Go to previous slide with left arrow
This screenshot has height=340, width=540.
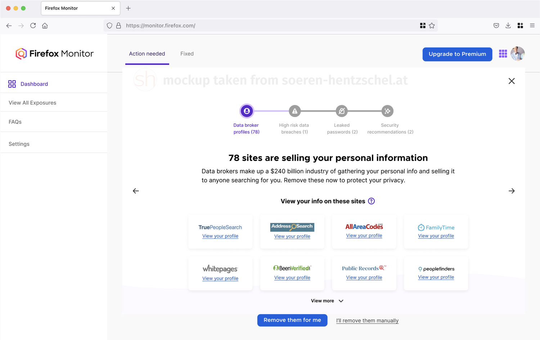pos(136,191)
